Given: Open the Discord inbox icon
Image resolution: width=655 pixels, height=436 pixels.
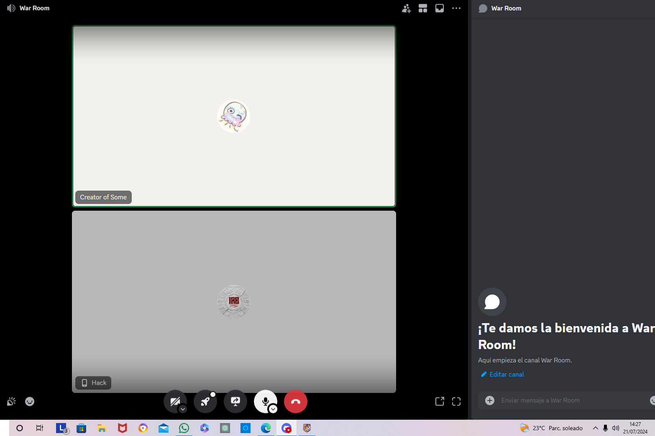Looking at the screenshot, I should point(440,8).
